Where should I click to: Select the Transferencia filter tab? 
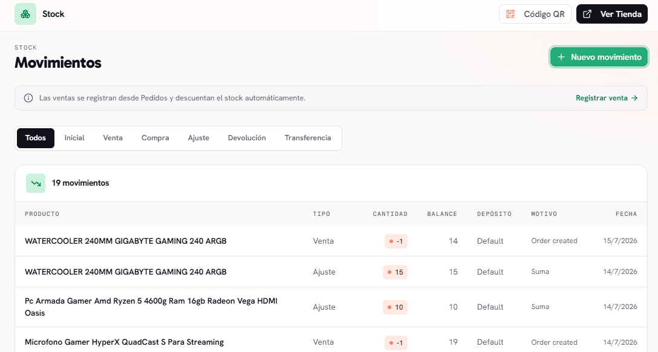(x=308, y=138)
